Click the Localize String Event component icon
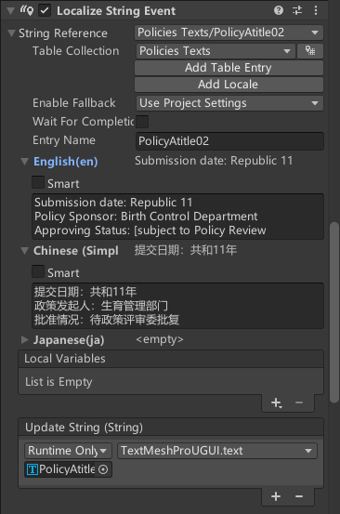Screen dimensions: 340x514 pos(27,10)
